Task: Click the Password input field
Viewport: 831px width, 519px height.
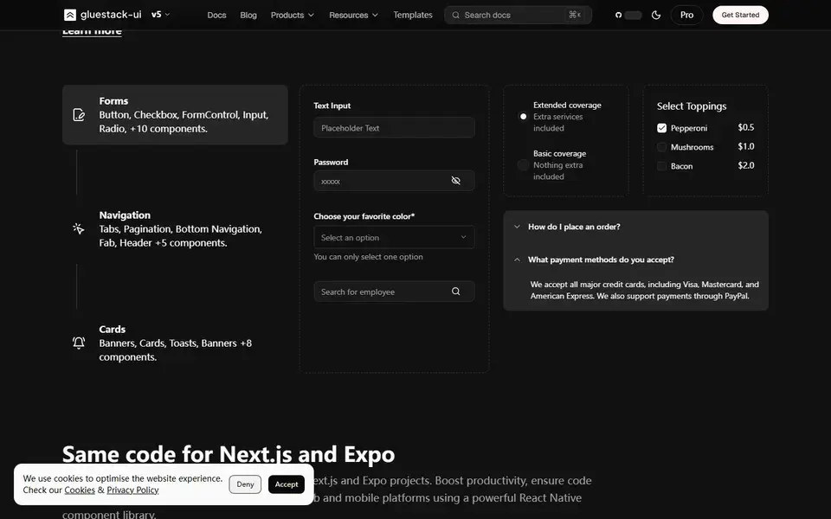Action: coord(394,181)
